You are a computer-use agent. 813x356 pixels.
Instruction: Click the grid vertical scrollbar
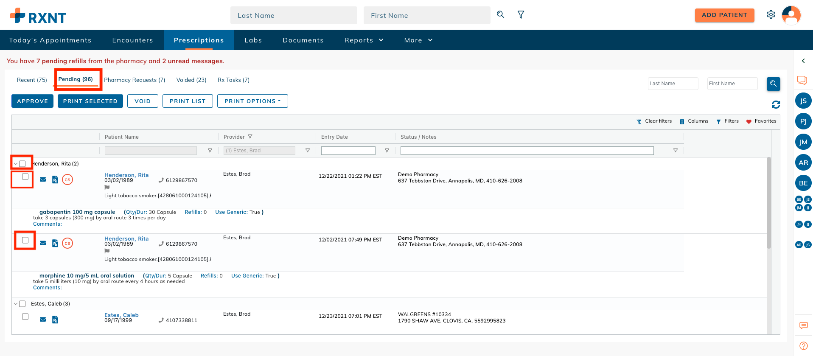(769, 203)
